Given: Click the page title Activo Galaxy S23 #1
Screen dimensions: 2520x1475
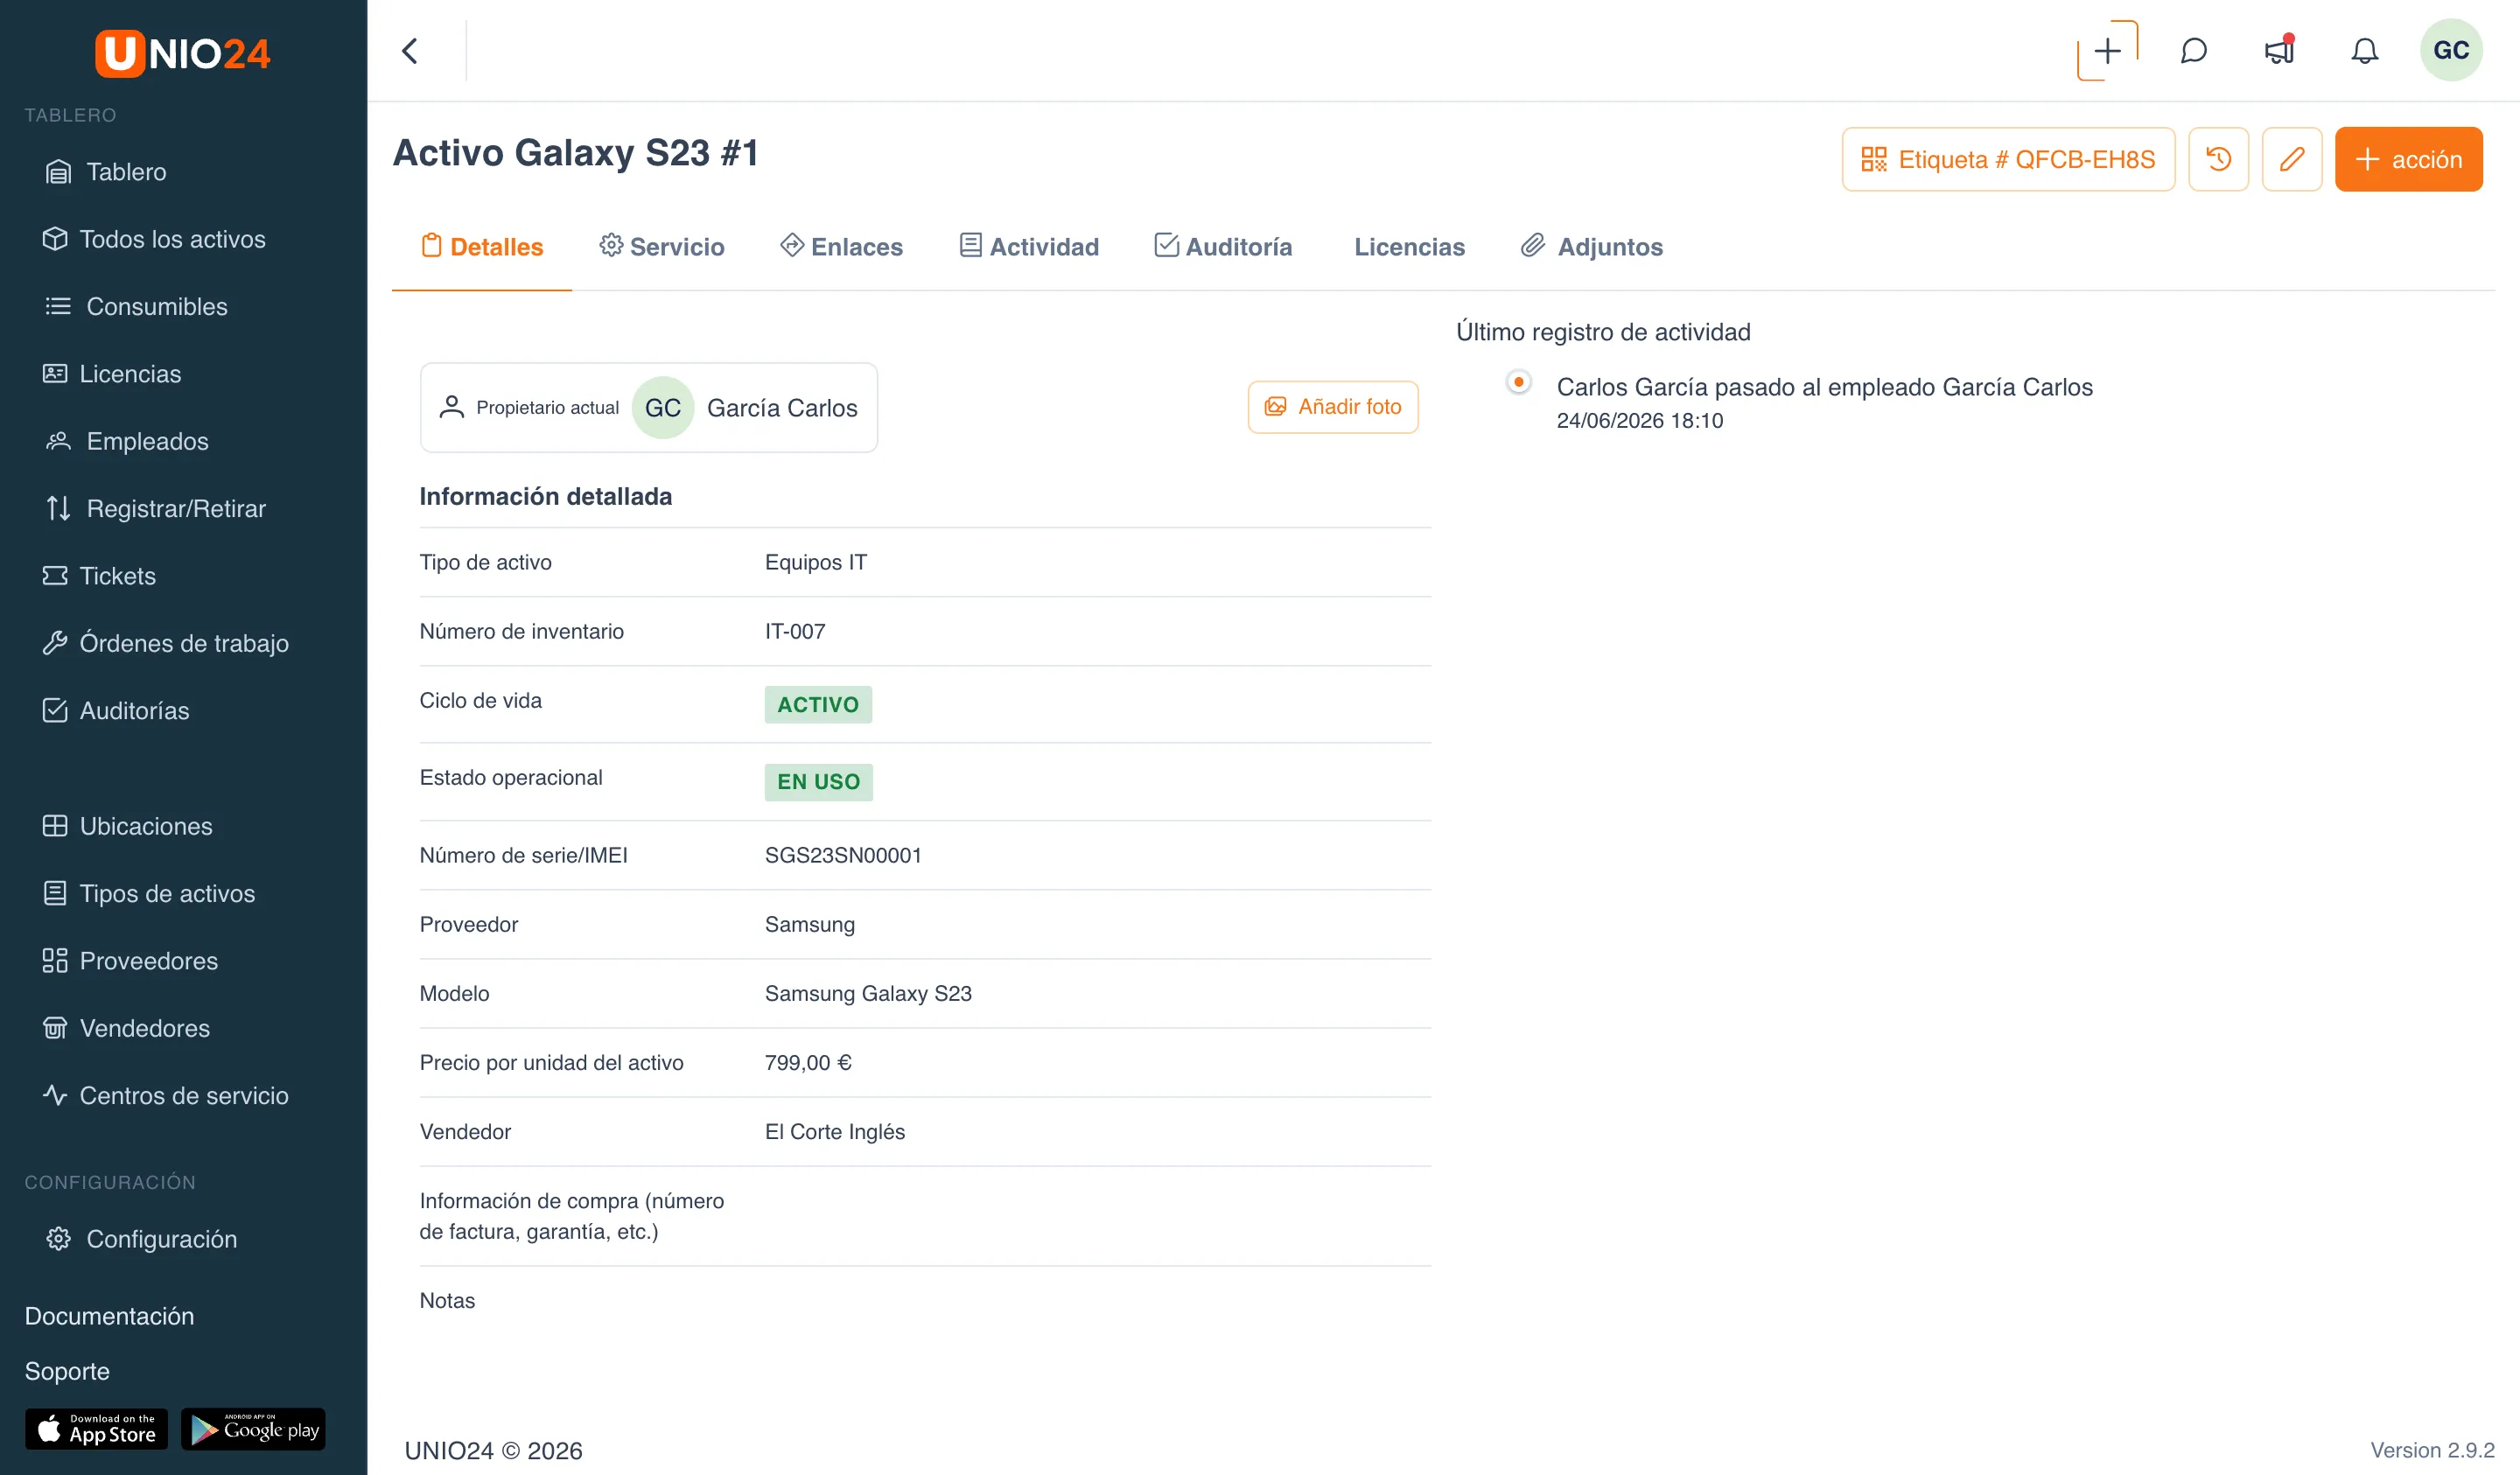Looking at the screenshot, I should point(576,153).
